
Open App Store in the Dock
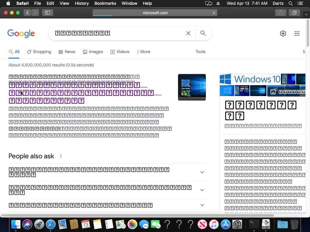tap(226, 224)
